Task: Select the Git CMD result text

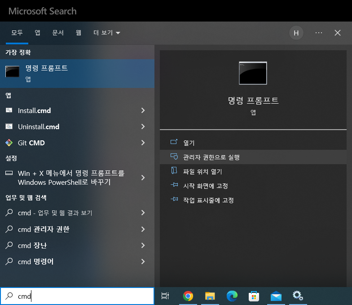Action: [31, 143]
